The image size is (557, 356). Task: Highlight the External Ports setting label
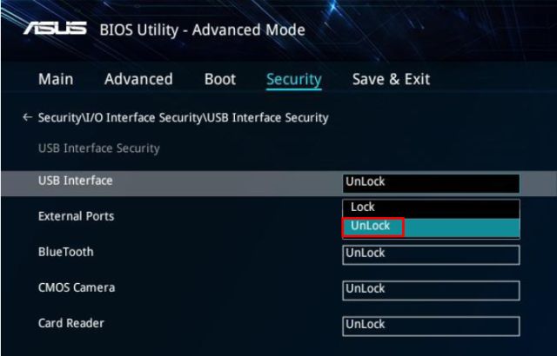[x=76, y=216]
